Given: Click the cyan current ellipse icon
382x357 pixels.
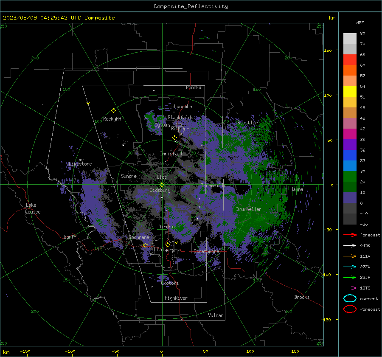Looking at the screenshot, I should [x=350, y=298].
